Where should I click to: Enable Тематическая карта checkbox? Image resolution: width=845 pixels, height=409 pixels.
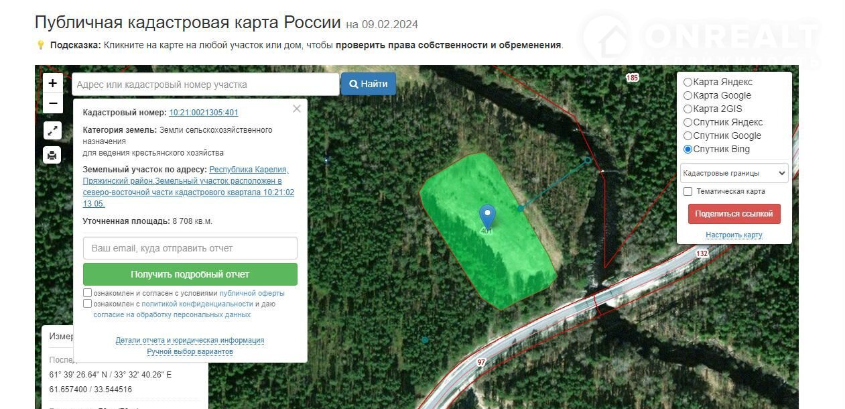(x=688, y=191)
